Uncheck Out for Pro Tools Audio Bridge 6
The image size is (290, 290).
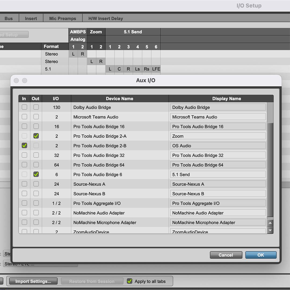tap(36, 174)
